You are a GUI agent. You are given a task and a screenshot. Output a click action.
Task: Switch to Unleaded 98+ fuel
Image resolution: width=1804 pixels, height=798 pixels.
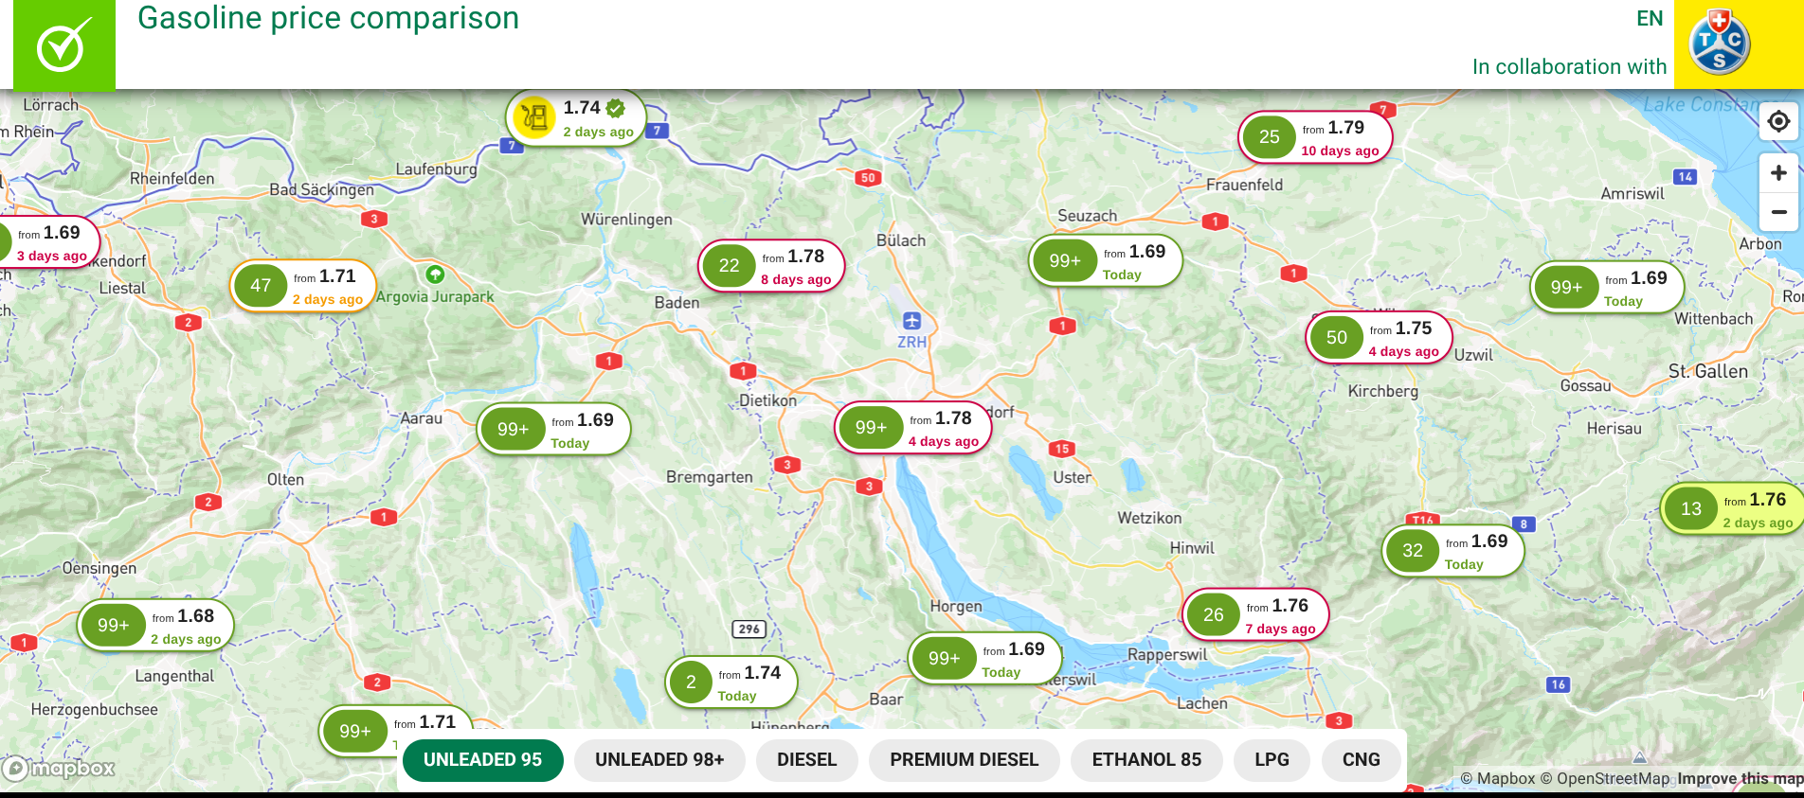click(x=659, y=760)
